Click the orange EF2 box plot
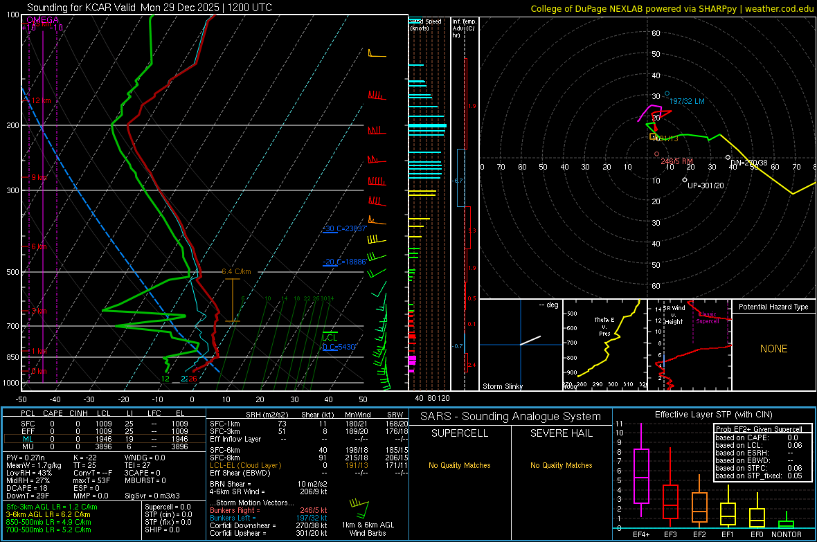Screen dimensions: 817x542 [699, 501]
